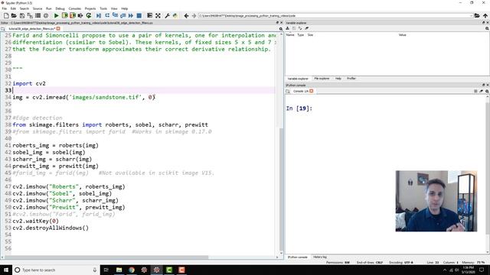Open Chrome from taskbar
This screenshot has width=490, height=275.
(132, 270)
